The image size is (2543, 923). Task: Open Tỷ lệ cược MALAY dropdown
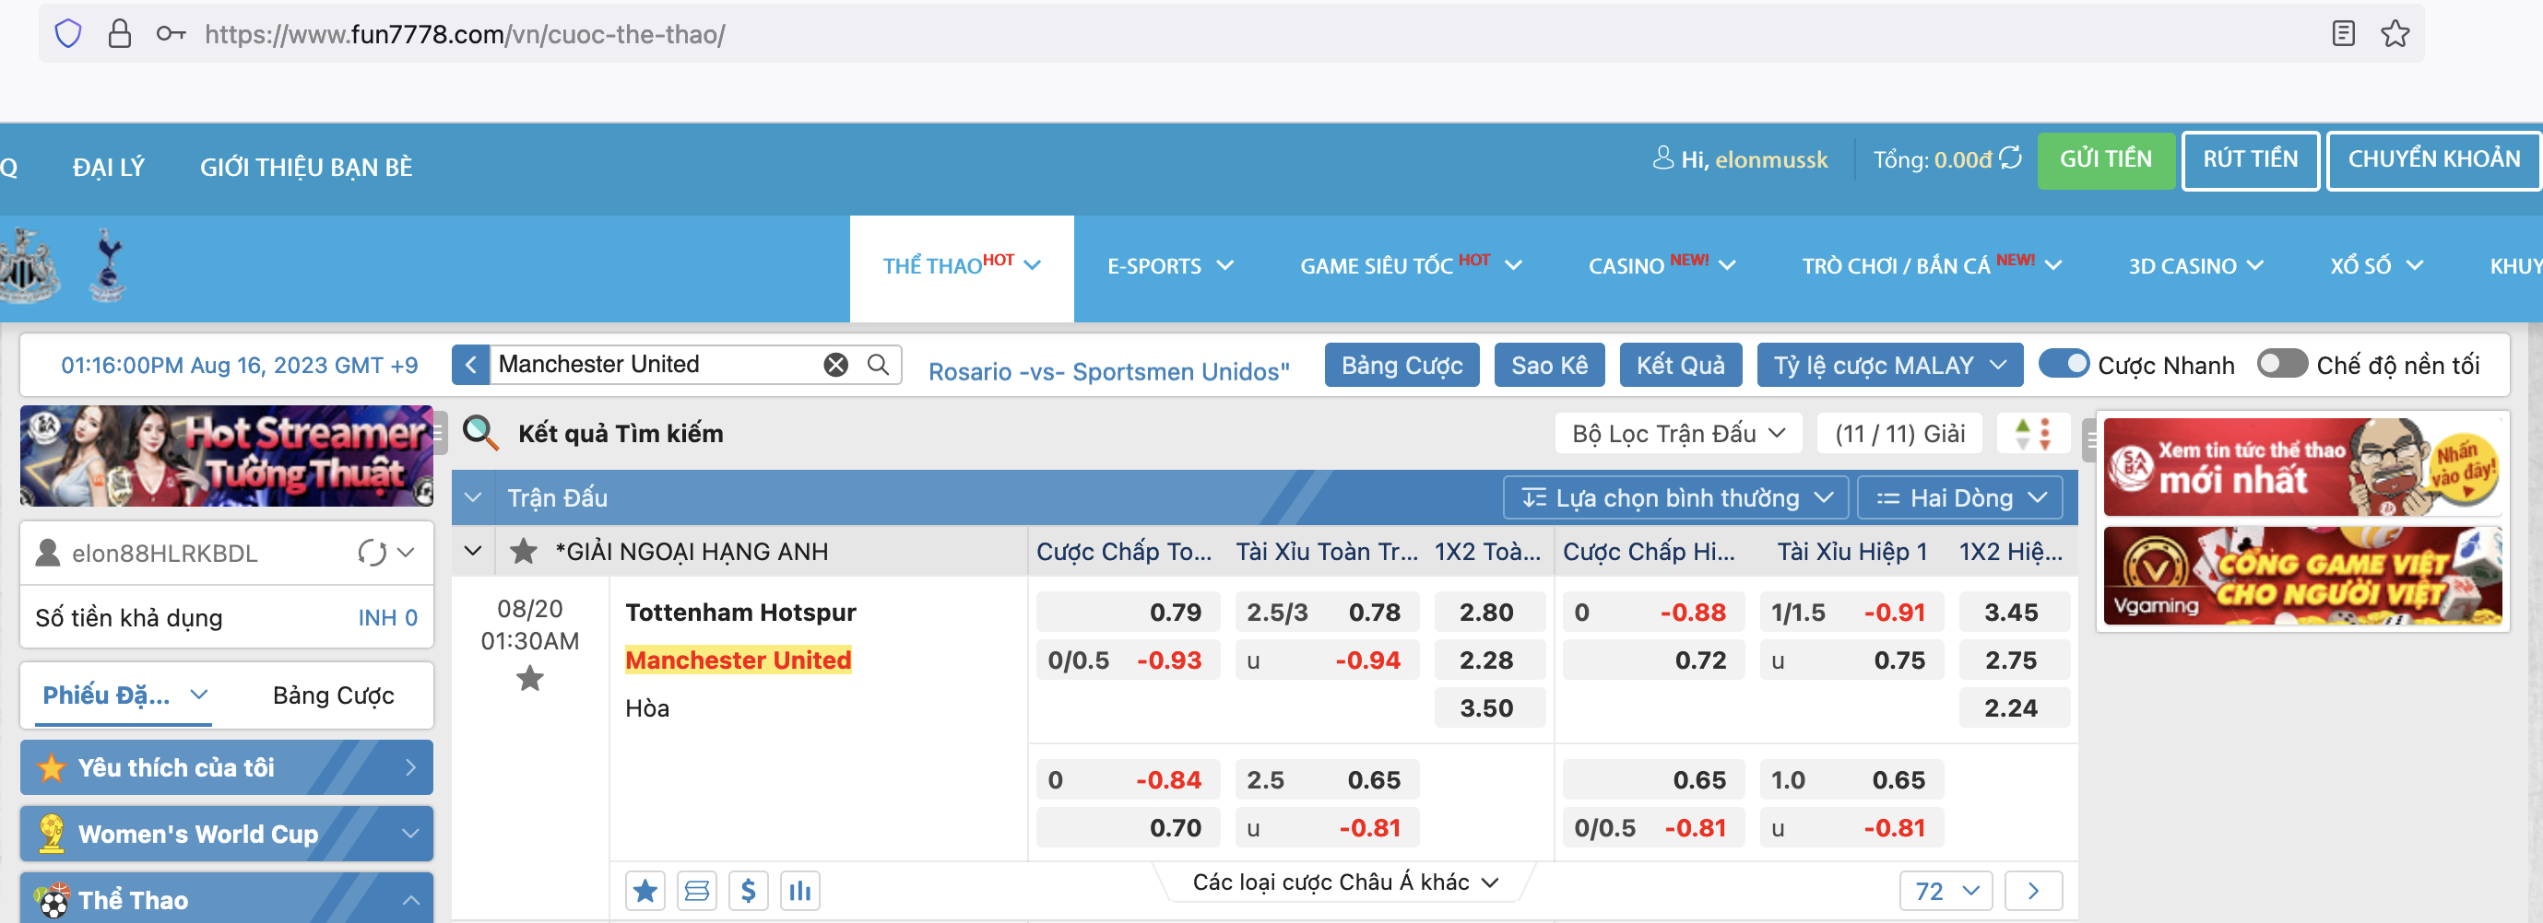[1888, 365]
